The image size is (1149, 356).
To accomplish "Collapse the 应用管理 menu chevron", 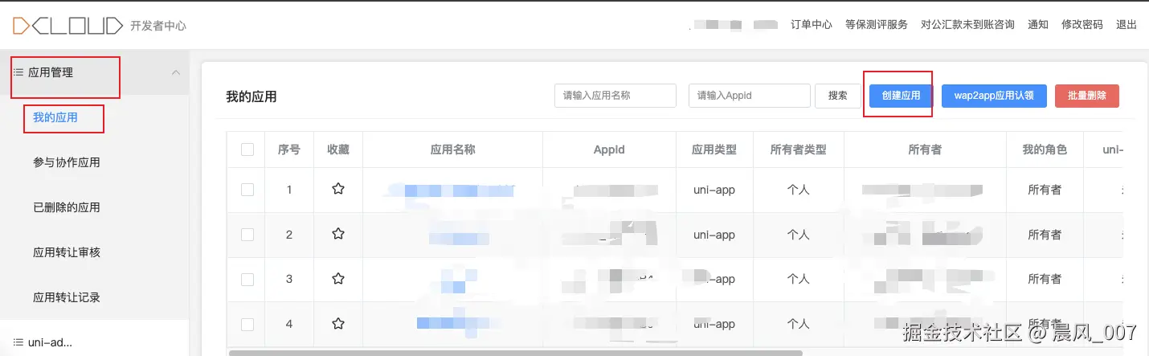I will point(176,72).
